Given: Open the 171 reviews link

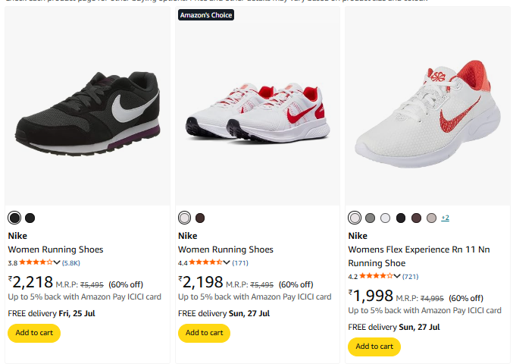Looking at the screenshot, I should pos(240,263).
